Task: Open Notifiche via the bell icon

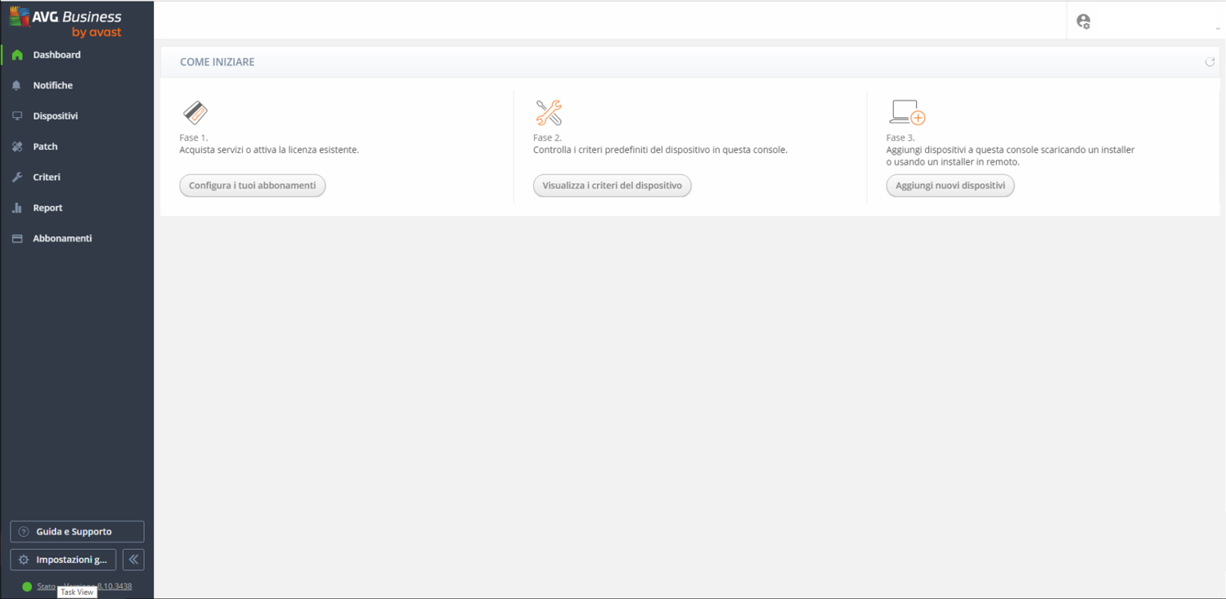Action: pyautogui.click(x=17, y=85)
